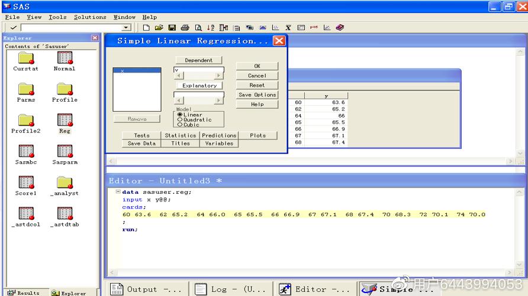
Task: Open Print Preview from the toolbar
Action: point(198,28)
